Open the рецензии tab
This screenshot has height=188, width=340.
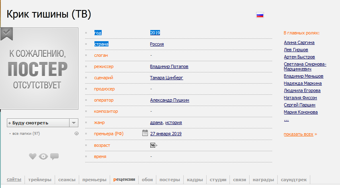tap(124, 180)
